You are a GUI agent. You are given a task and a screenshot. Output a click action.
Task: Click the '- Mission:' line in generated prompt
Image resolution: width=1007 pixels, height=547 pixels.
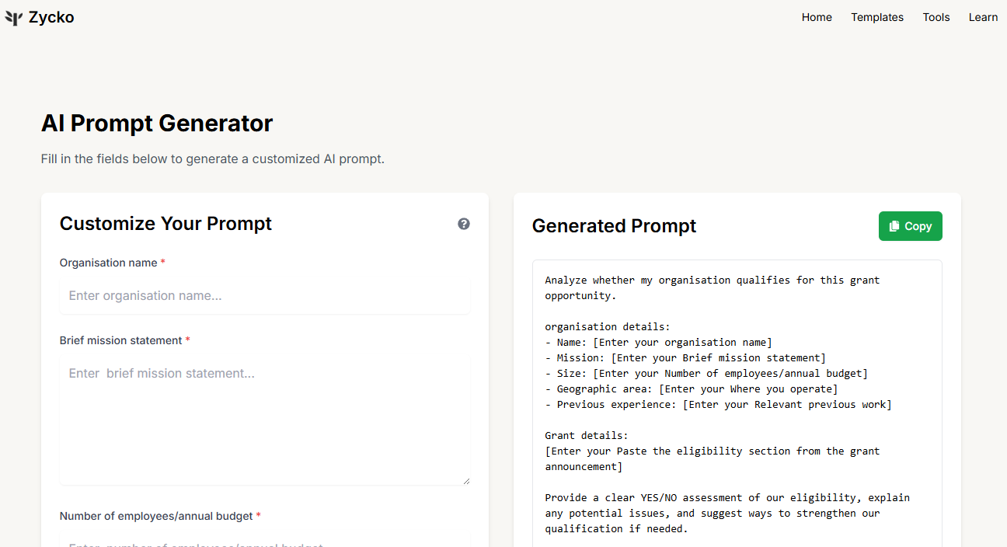(685, 358)
